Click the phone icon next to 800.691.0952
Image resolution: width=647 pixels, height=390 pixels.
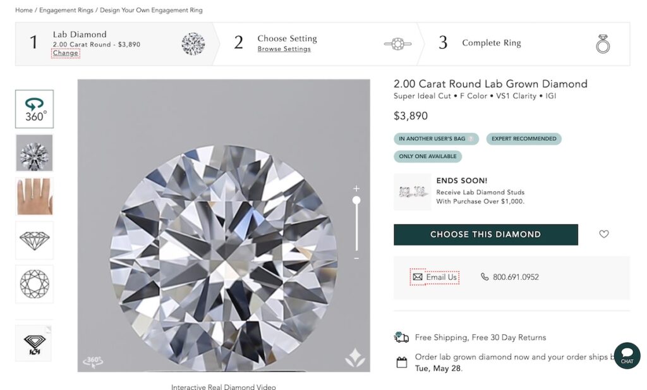(484, 277)
